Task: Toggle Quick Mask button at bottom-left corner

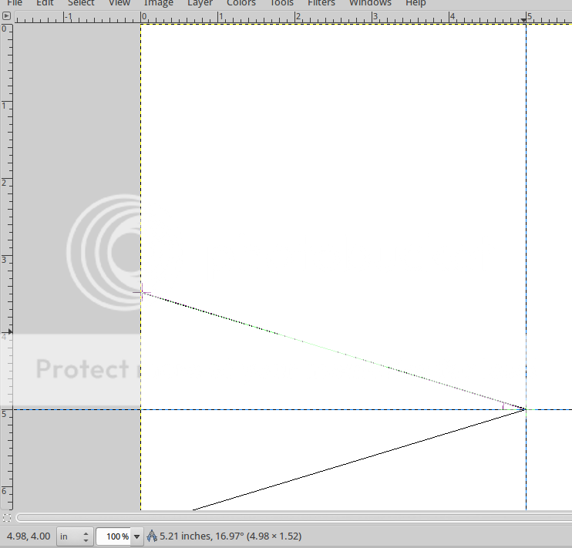Action: (x=6, y=517)
